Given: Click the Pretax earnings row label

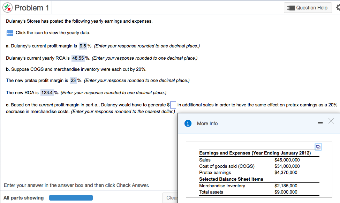Looking at the screenshot, I should point(215,173).
